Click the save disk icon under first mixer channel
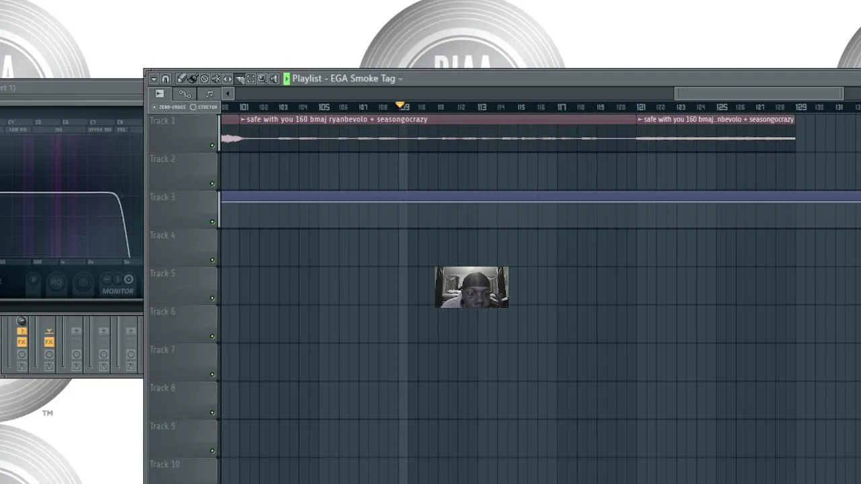 22,366
